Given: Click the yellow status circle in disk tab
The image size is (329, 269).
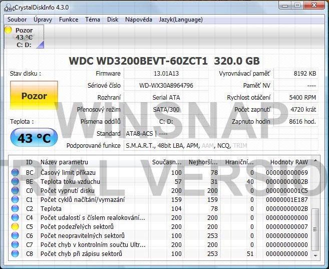Looking at the screenshot, I should tap(8, 30).
